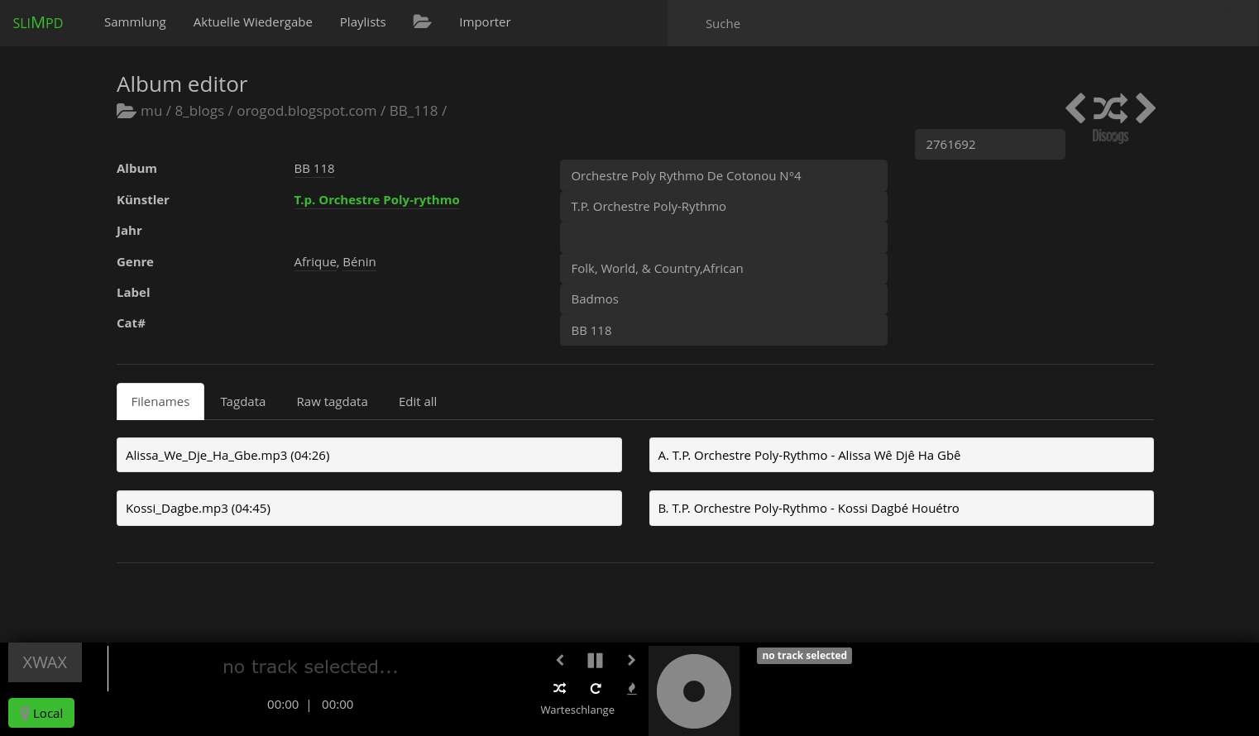Go to next album with right chevron
The height and width of the screenshot is (736, 1259).
(1146, 108)
